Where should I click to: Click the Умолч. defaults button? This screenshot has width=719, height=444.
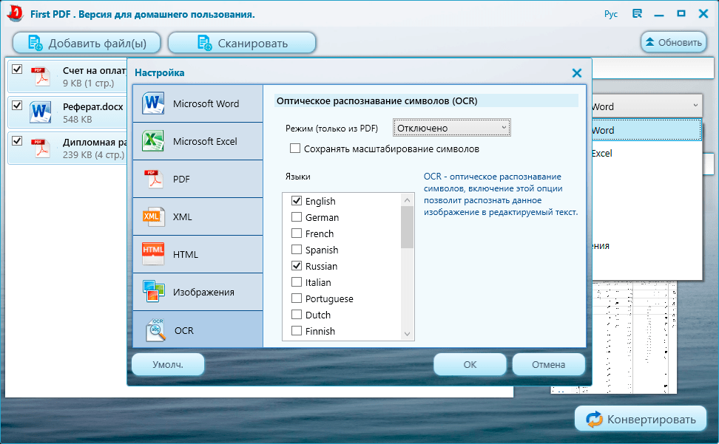pyautogui.click(x=168, y=364)
